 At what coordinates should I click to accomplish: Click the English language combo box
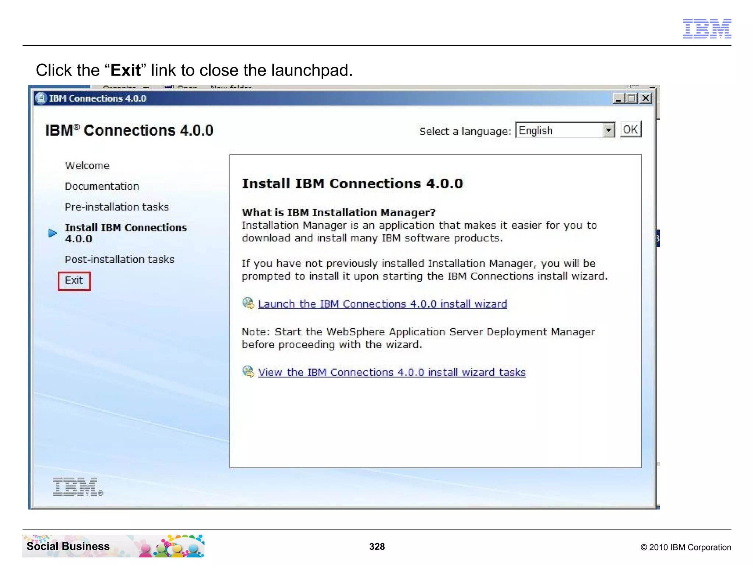click(565, 130)
